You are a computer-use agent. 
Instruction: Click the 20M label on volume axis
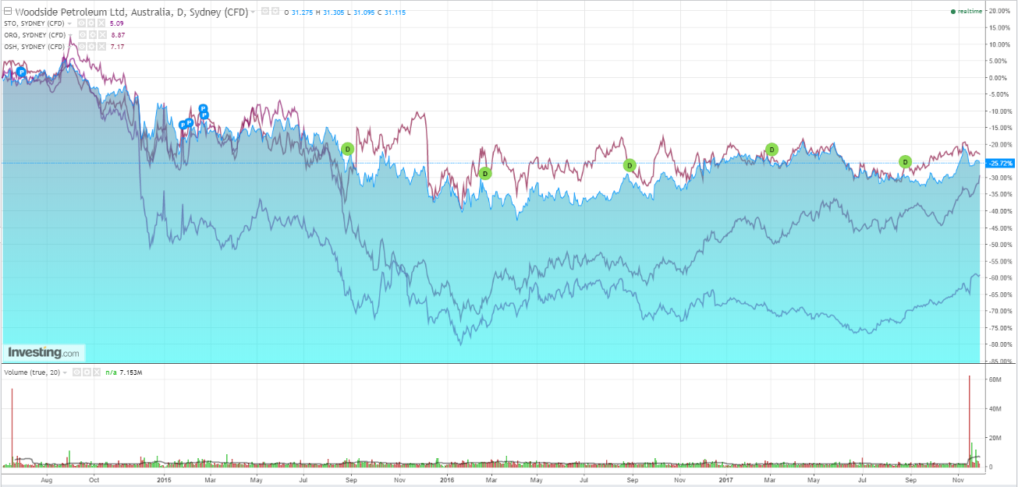pos(995,438)
